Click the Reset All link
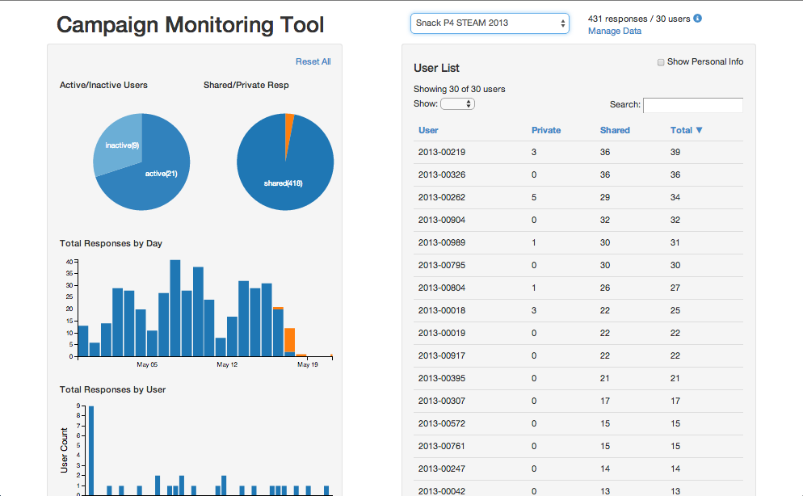 tap(313, 62)
